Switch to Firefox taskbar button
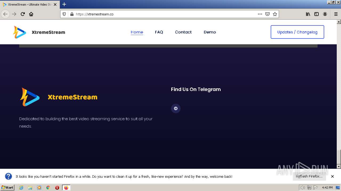Image resolution: width=341 pixels, height=191 pixels. tap(66, 188)
